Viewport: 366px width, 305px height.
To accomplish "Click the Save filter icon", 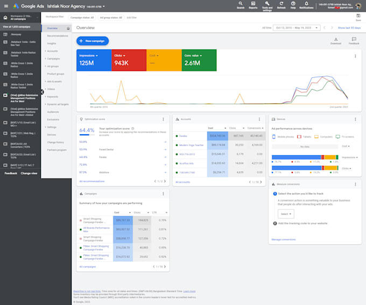I will click(358, 17).
